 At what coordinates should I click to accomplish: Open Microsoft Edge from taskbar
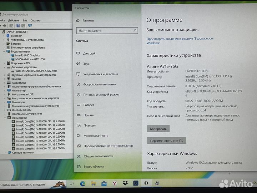click(82, 184)
